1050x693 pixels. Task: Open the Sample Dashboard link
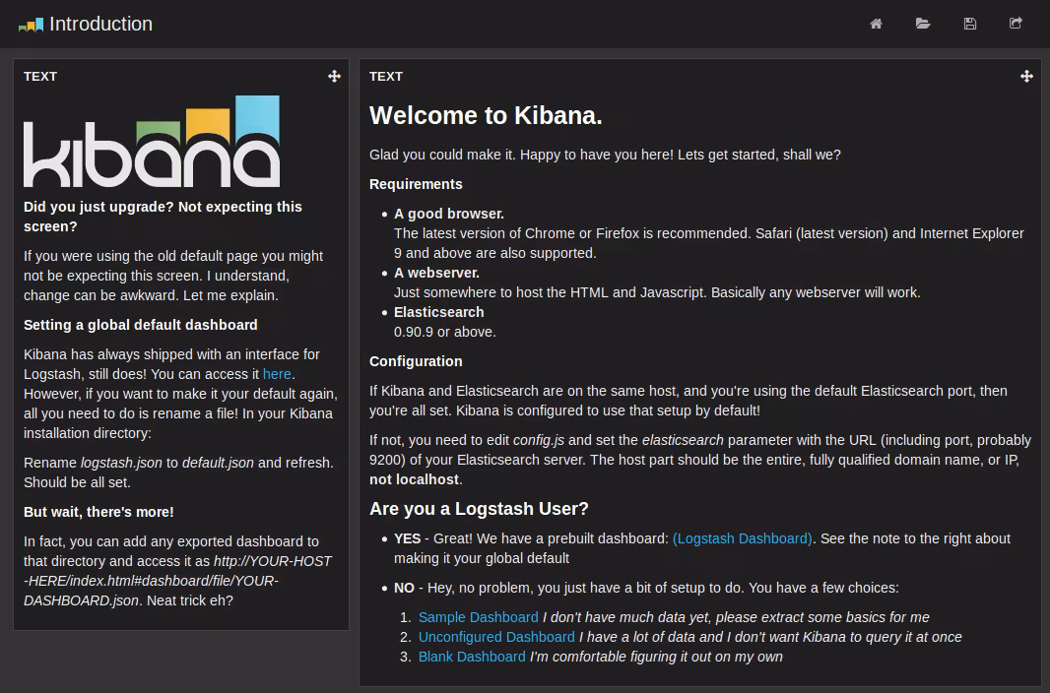tap(478, 617)
